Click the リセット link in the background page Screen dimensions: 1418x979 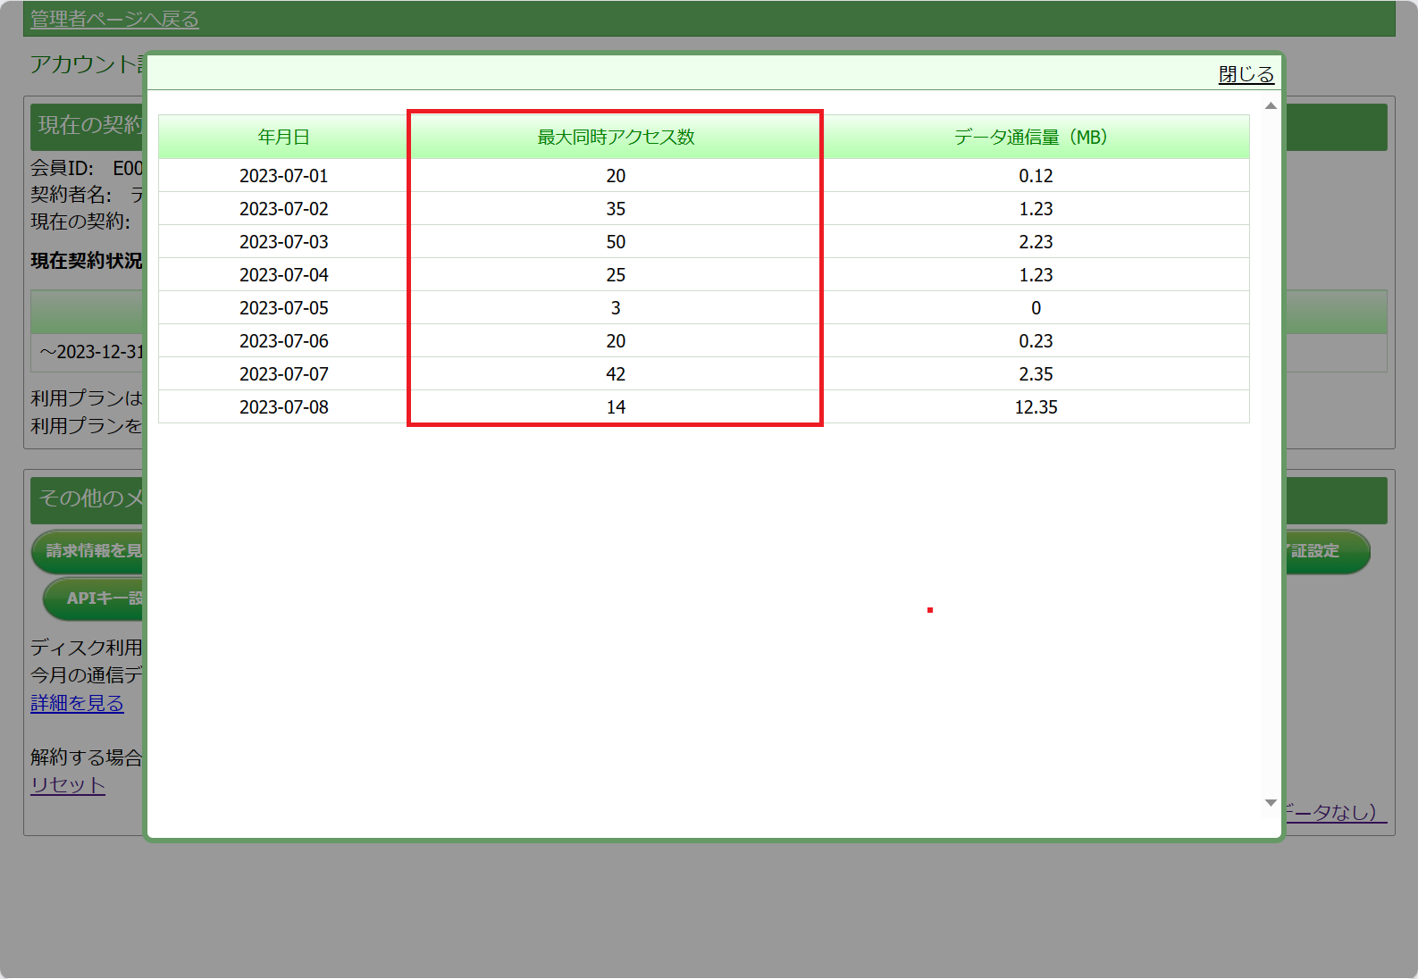[68, 784]
